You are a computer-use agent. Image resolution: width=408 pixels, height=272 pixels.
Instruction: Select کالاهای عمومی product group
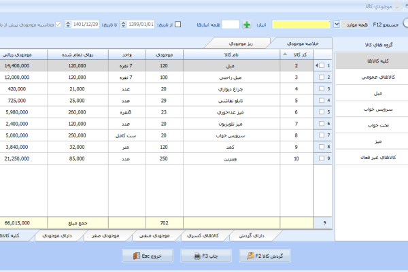point(371,77)
